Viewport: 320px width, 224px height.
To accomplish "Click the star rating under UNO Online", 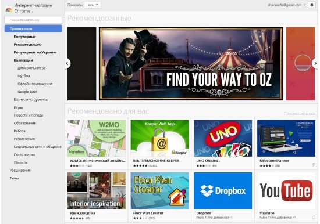I will 204,166.
